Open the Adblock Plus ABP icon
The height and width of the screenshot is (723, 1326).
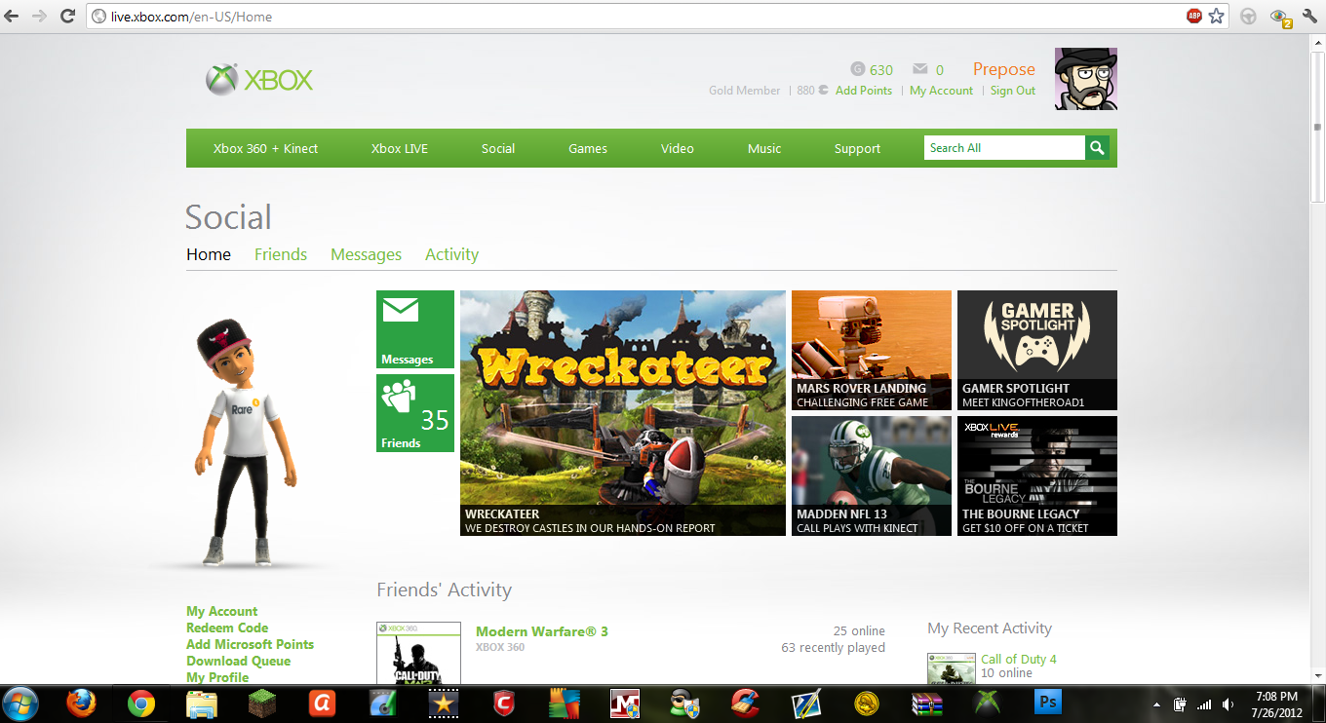(x=1193, y=17)
